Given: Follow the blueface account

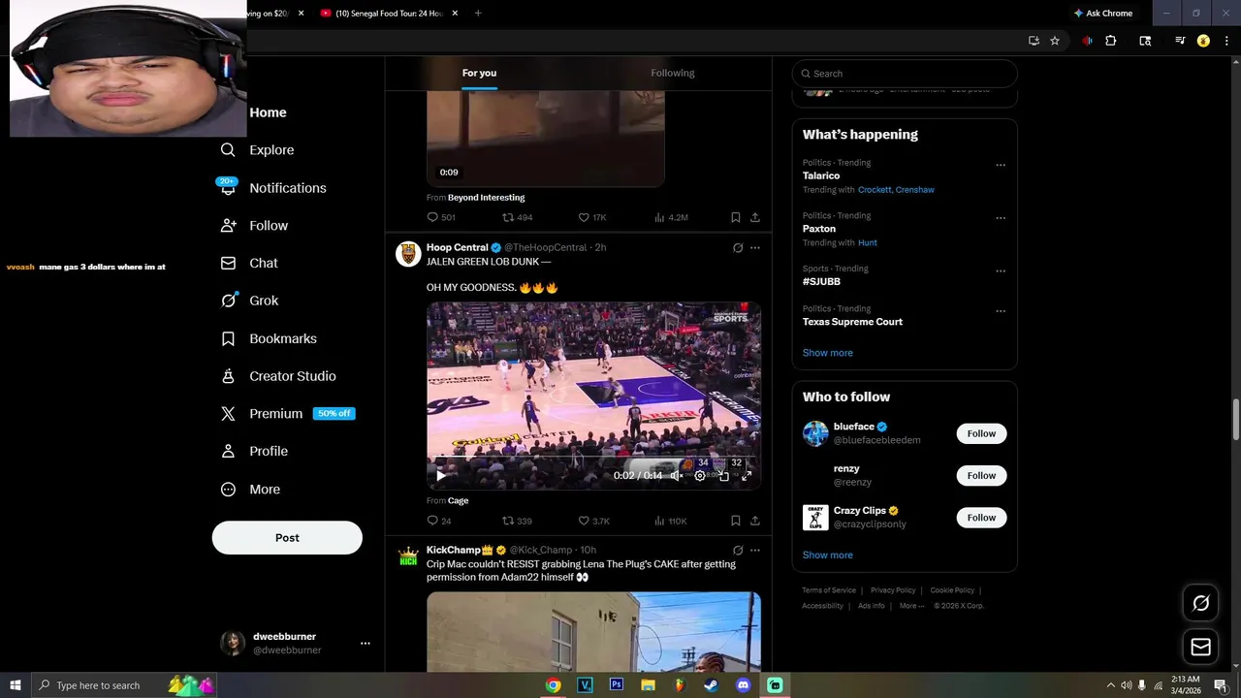Looking at the screenshot, I should click(x=981, y=433).
